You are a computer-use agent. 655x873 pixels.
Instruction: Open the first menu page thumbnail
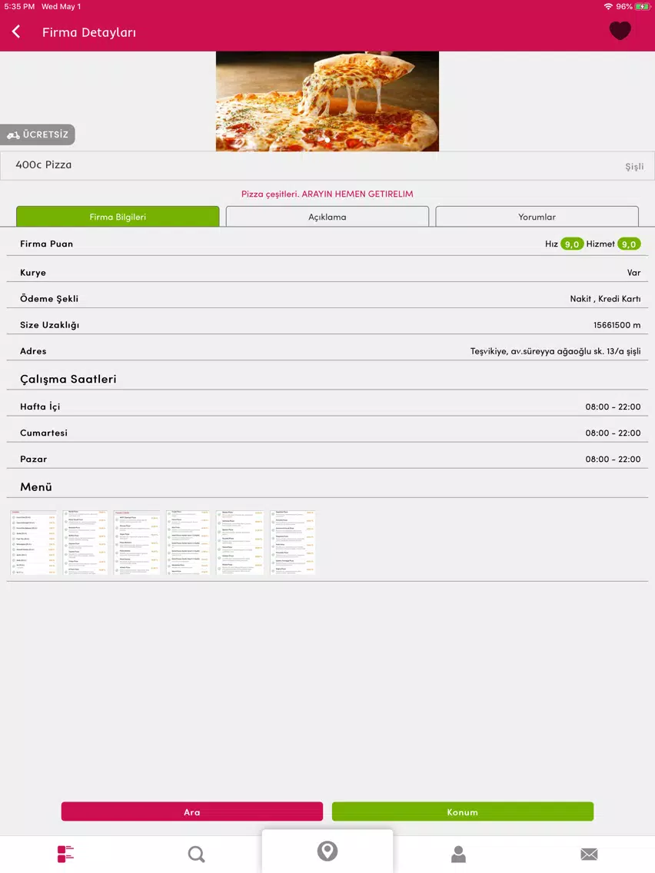33,543
